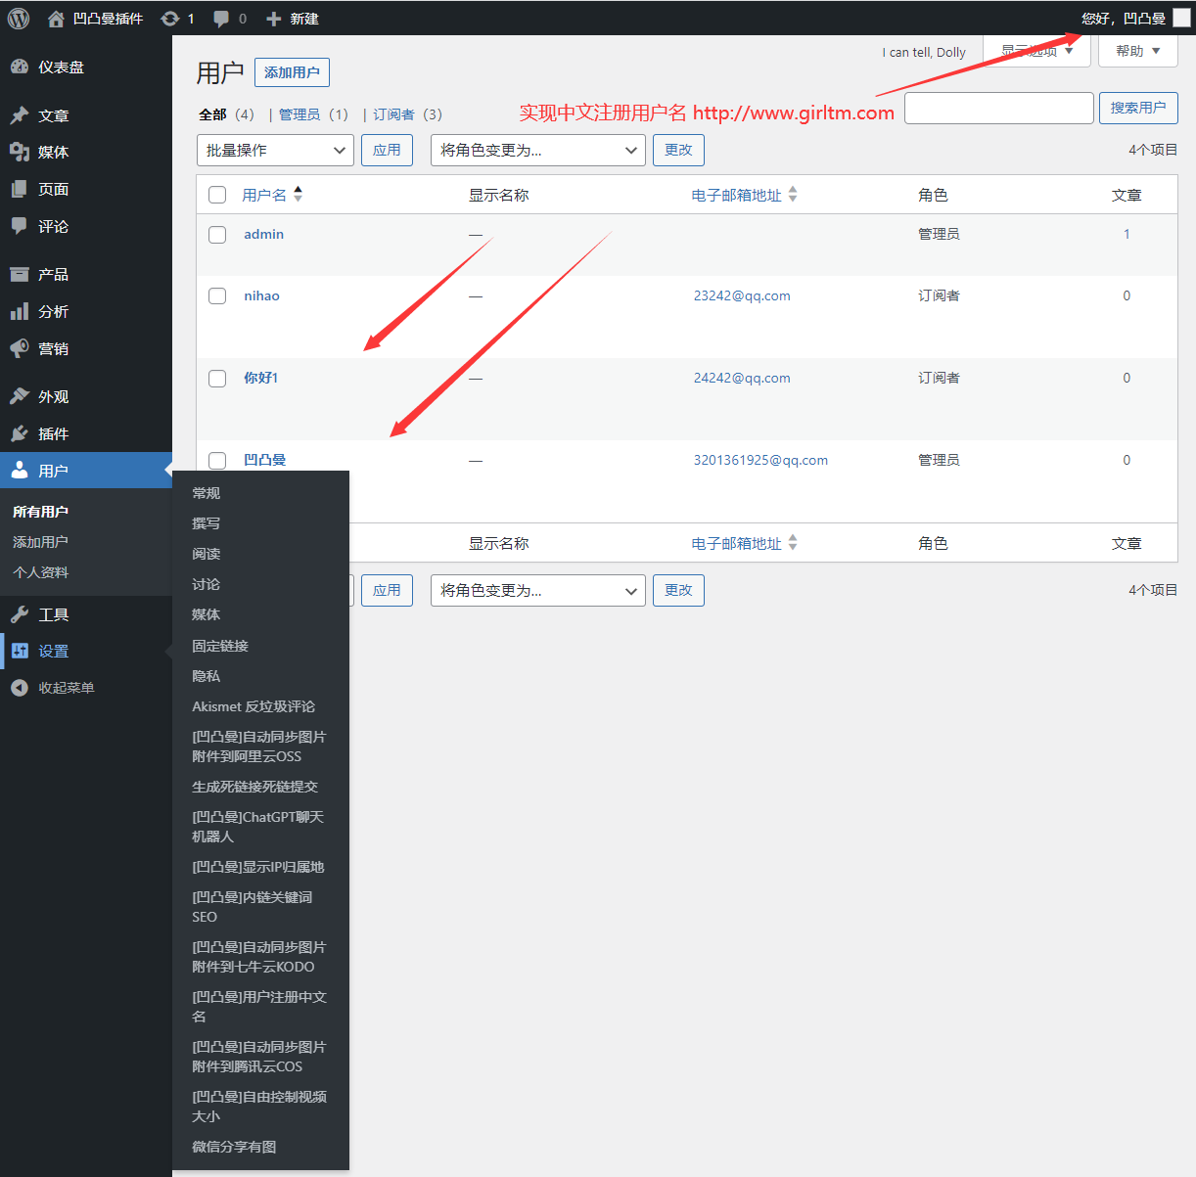This screenshot has width=1196, height=1177.
Task: Select Akismet anti-spam in settings submenu
Action: pyautogui.click(x=253, y=706)
